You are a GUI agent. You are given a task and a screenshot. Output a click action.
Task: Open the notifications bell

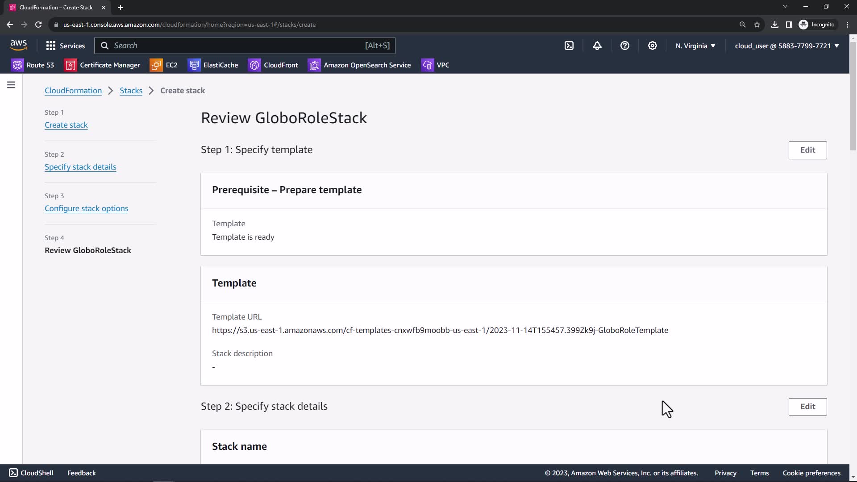pos(597,46)
